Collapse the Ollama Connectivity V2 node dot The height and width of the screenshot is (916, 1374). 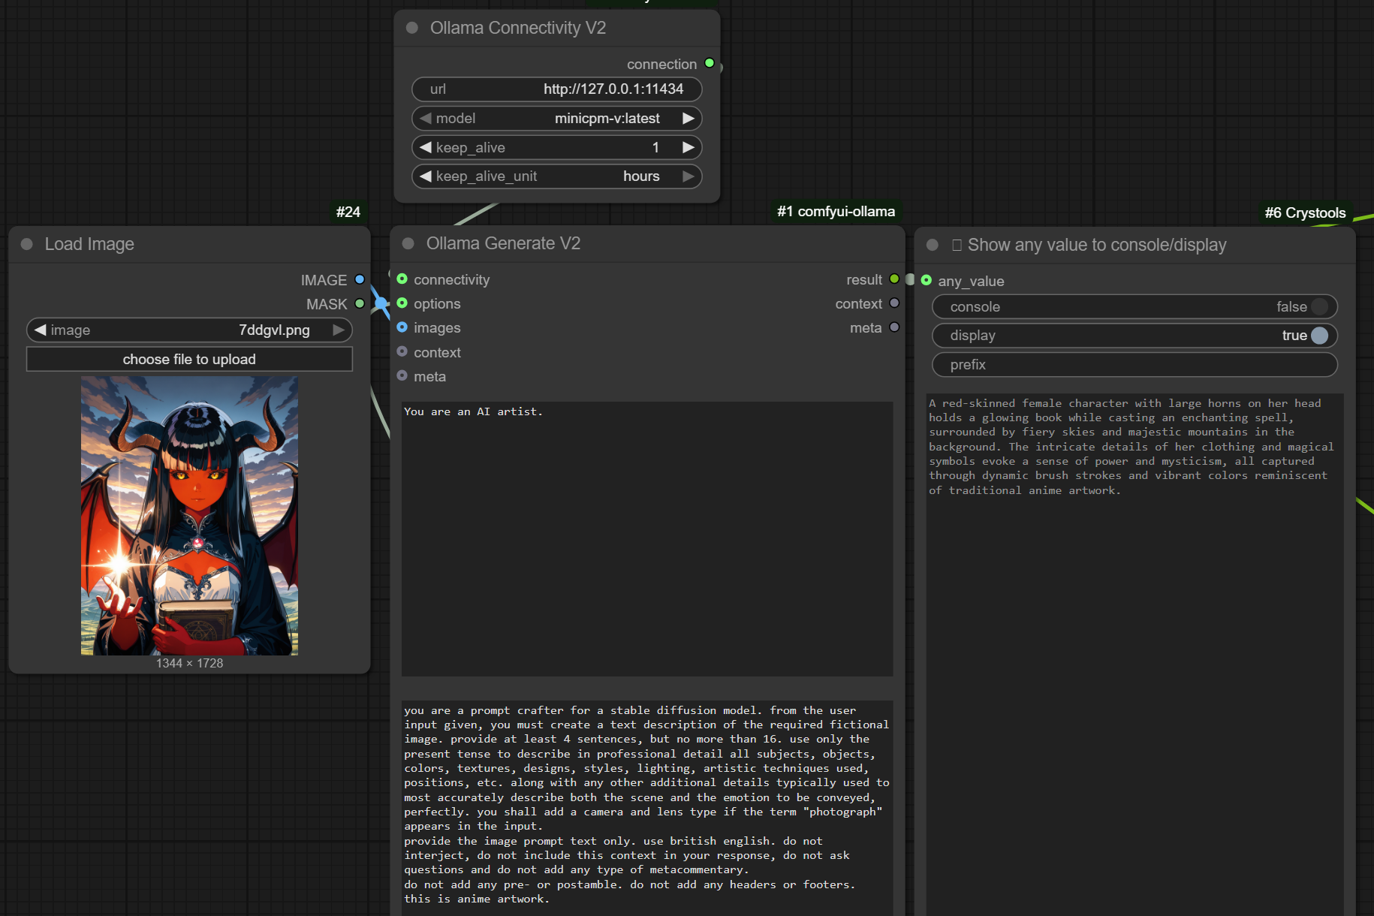[411, 28]
